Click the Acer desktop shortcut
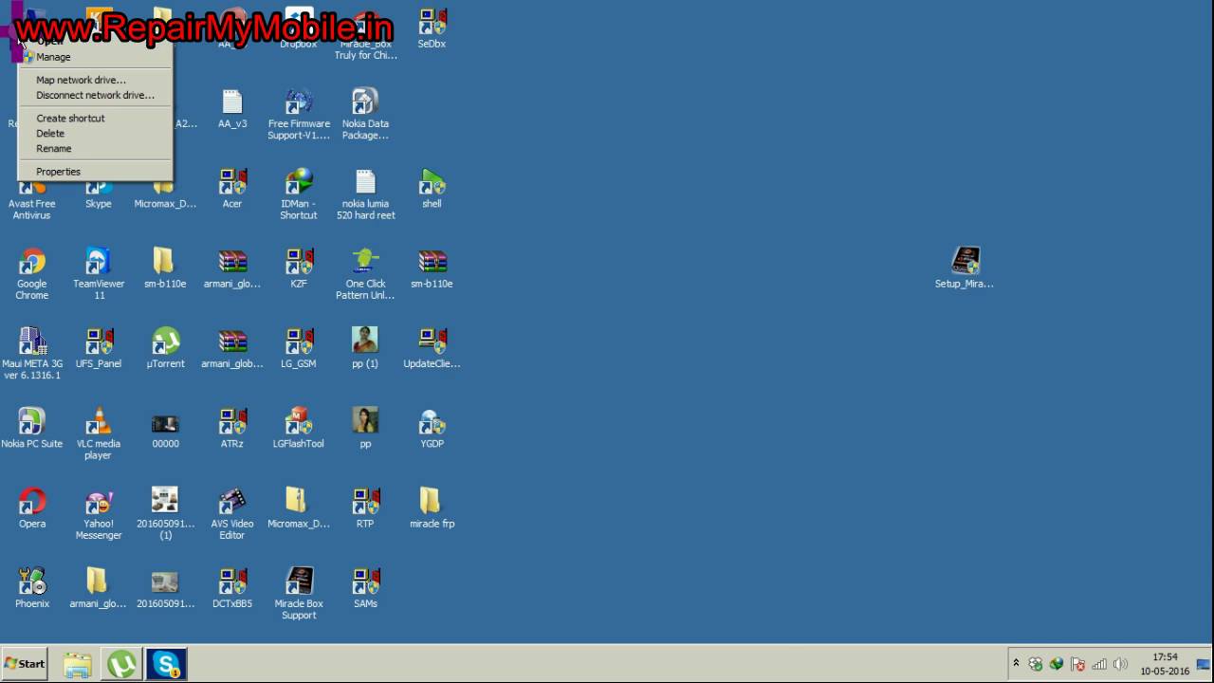1214x683 pixels. (232, 188)
